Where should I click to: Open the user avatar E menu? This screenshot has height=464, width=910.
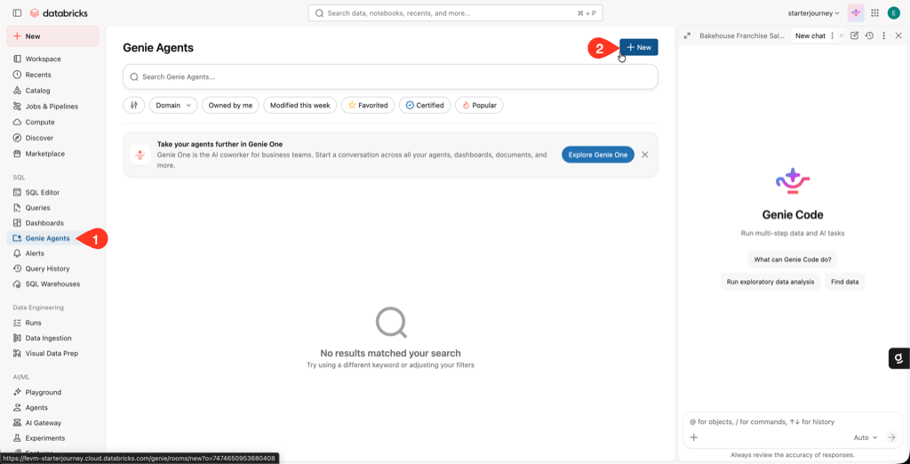pyautogui.click(x=893, y=12)
